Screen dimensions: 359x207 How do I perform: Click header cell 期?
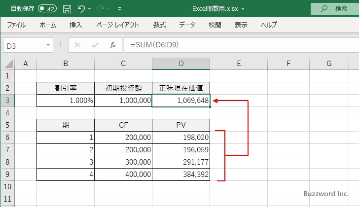(x=66, y=125)
